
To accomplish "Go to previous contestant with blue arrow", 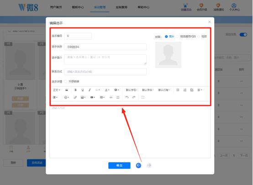I will tap(138, 165).
